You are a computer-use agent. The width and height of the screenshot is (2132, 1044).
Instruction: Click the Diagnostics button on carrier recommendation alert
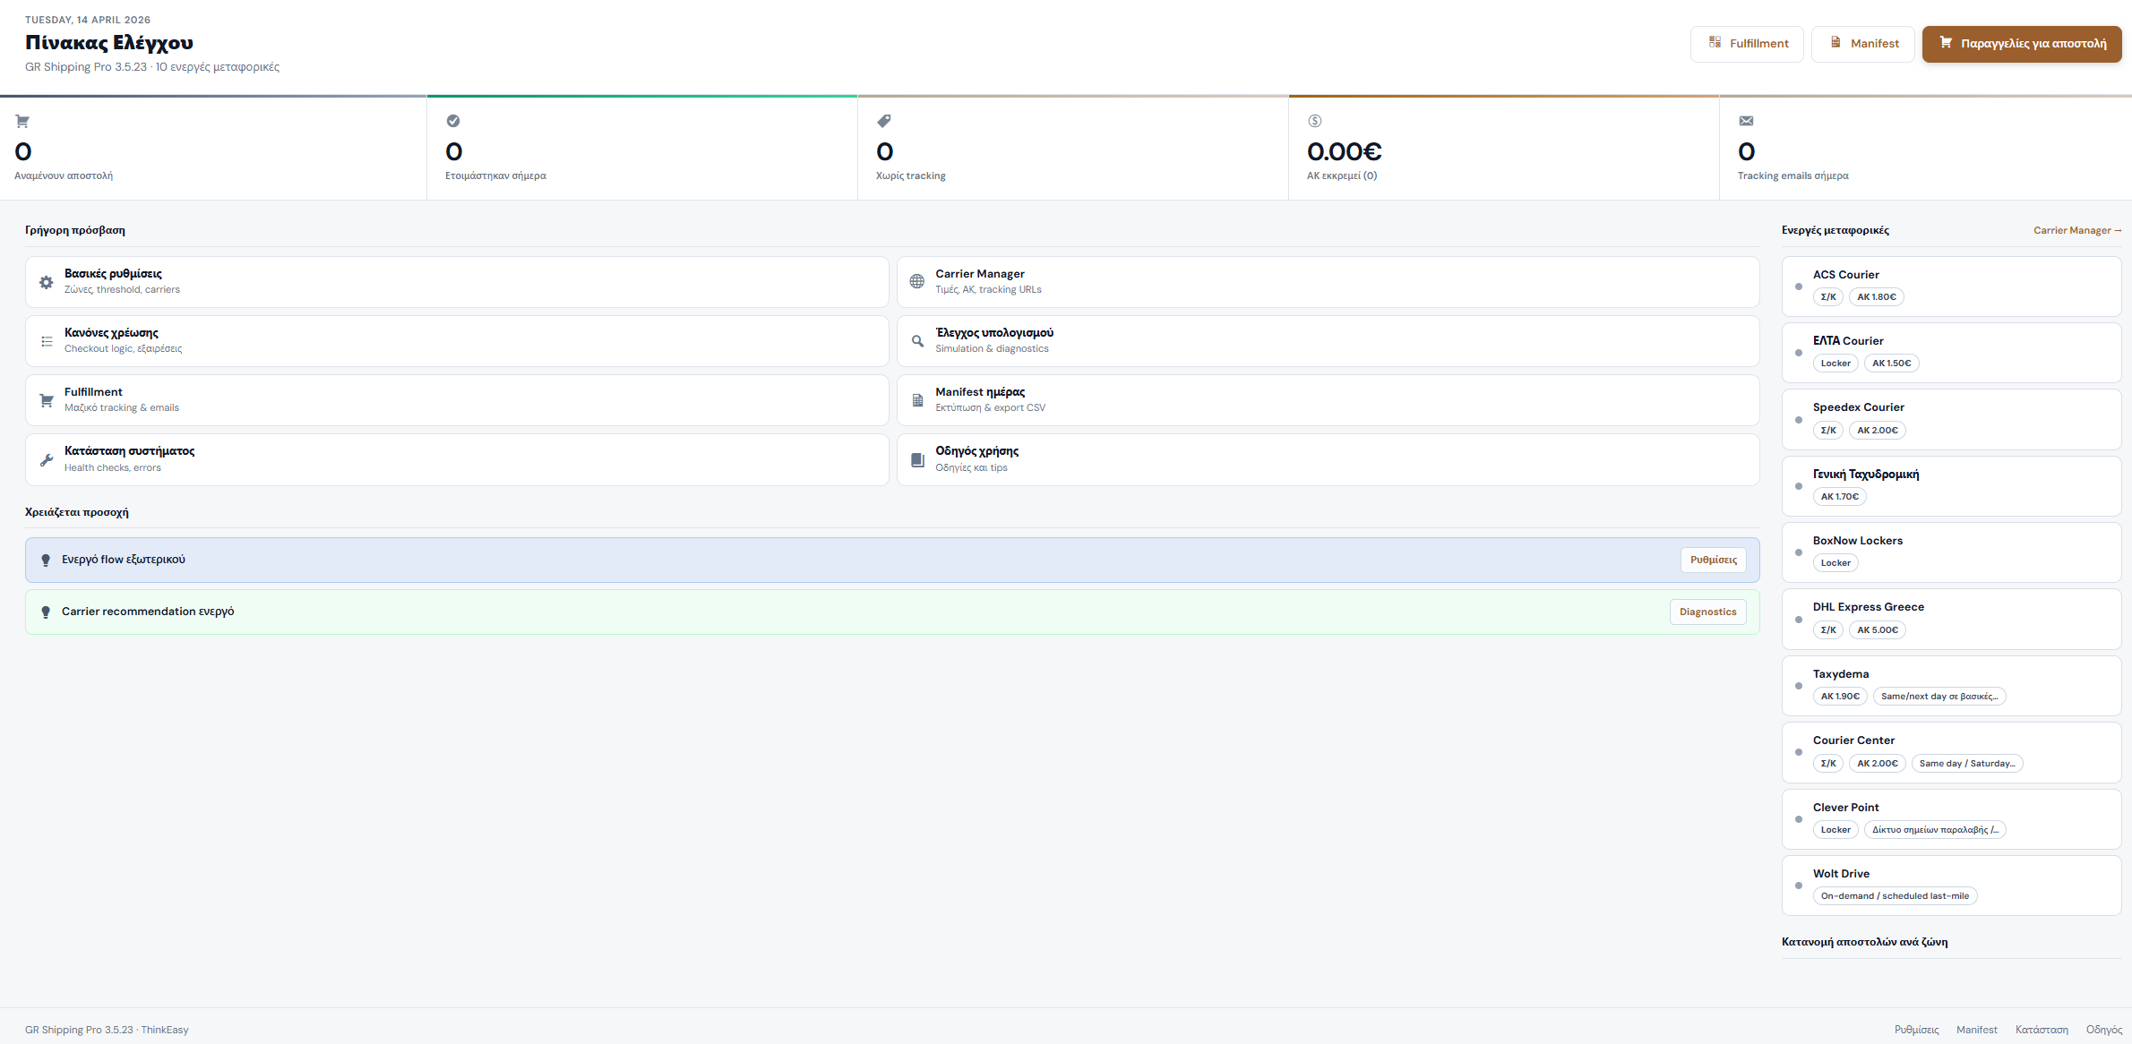pos(1707,612)
